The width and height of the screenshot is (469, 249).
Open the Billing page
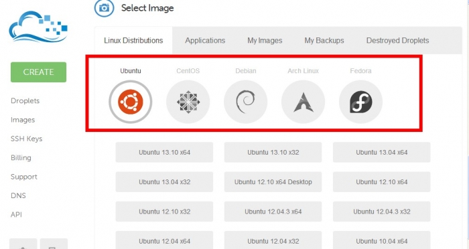(x=21, y=158)
